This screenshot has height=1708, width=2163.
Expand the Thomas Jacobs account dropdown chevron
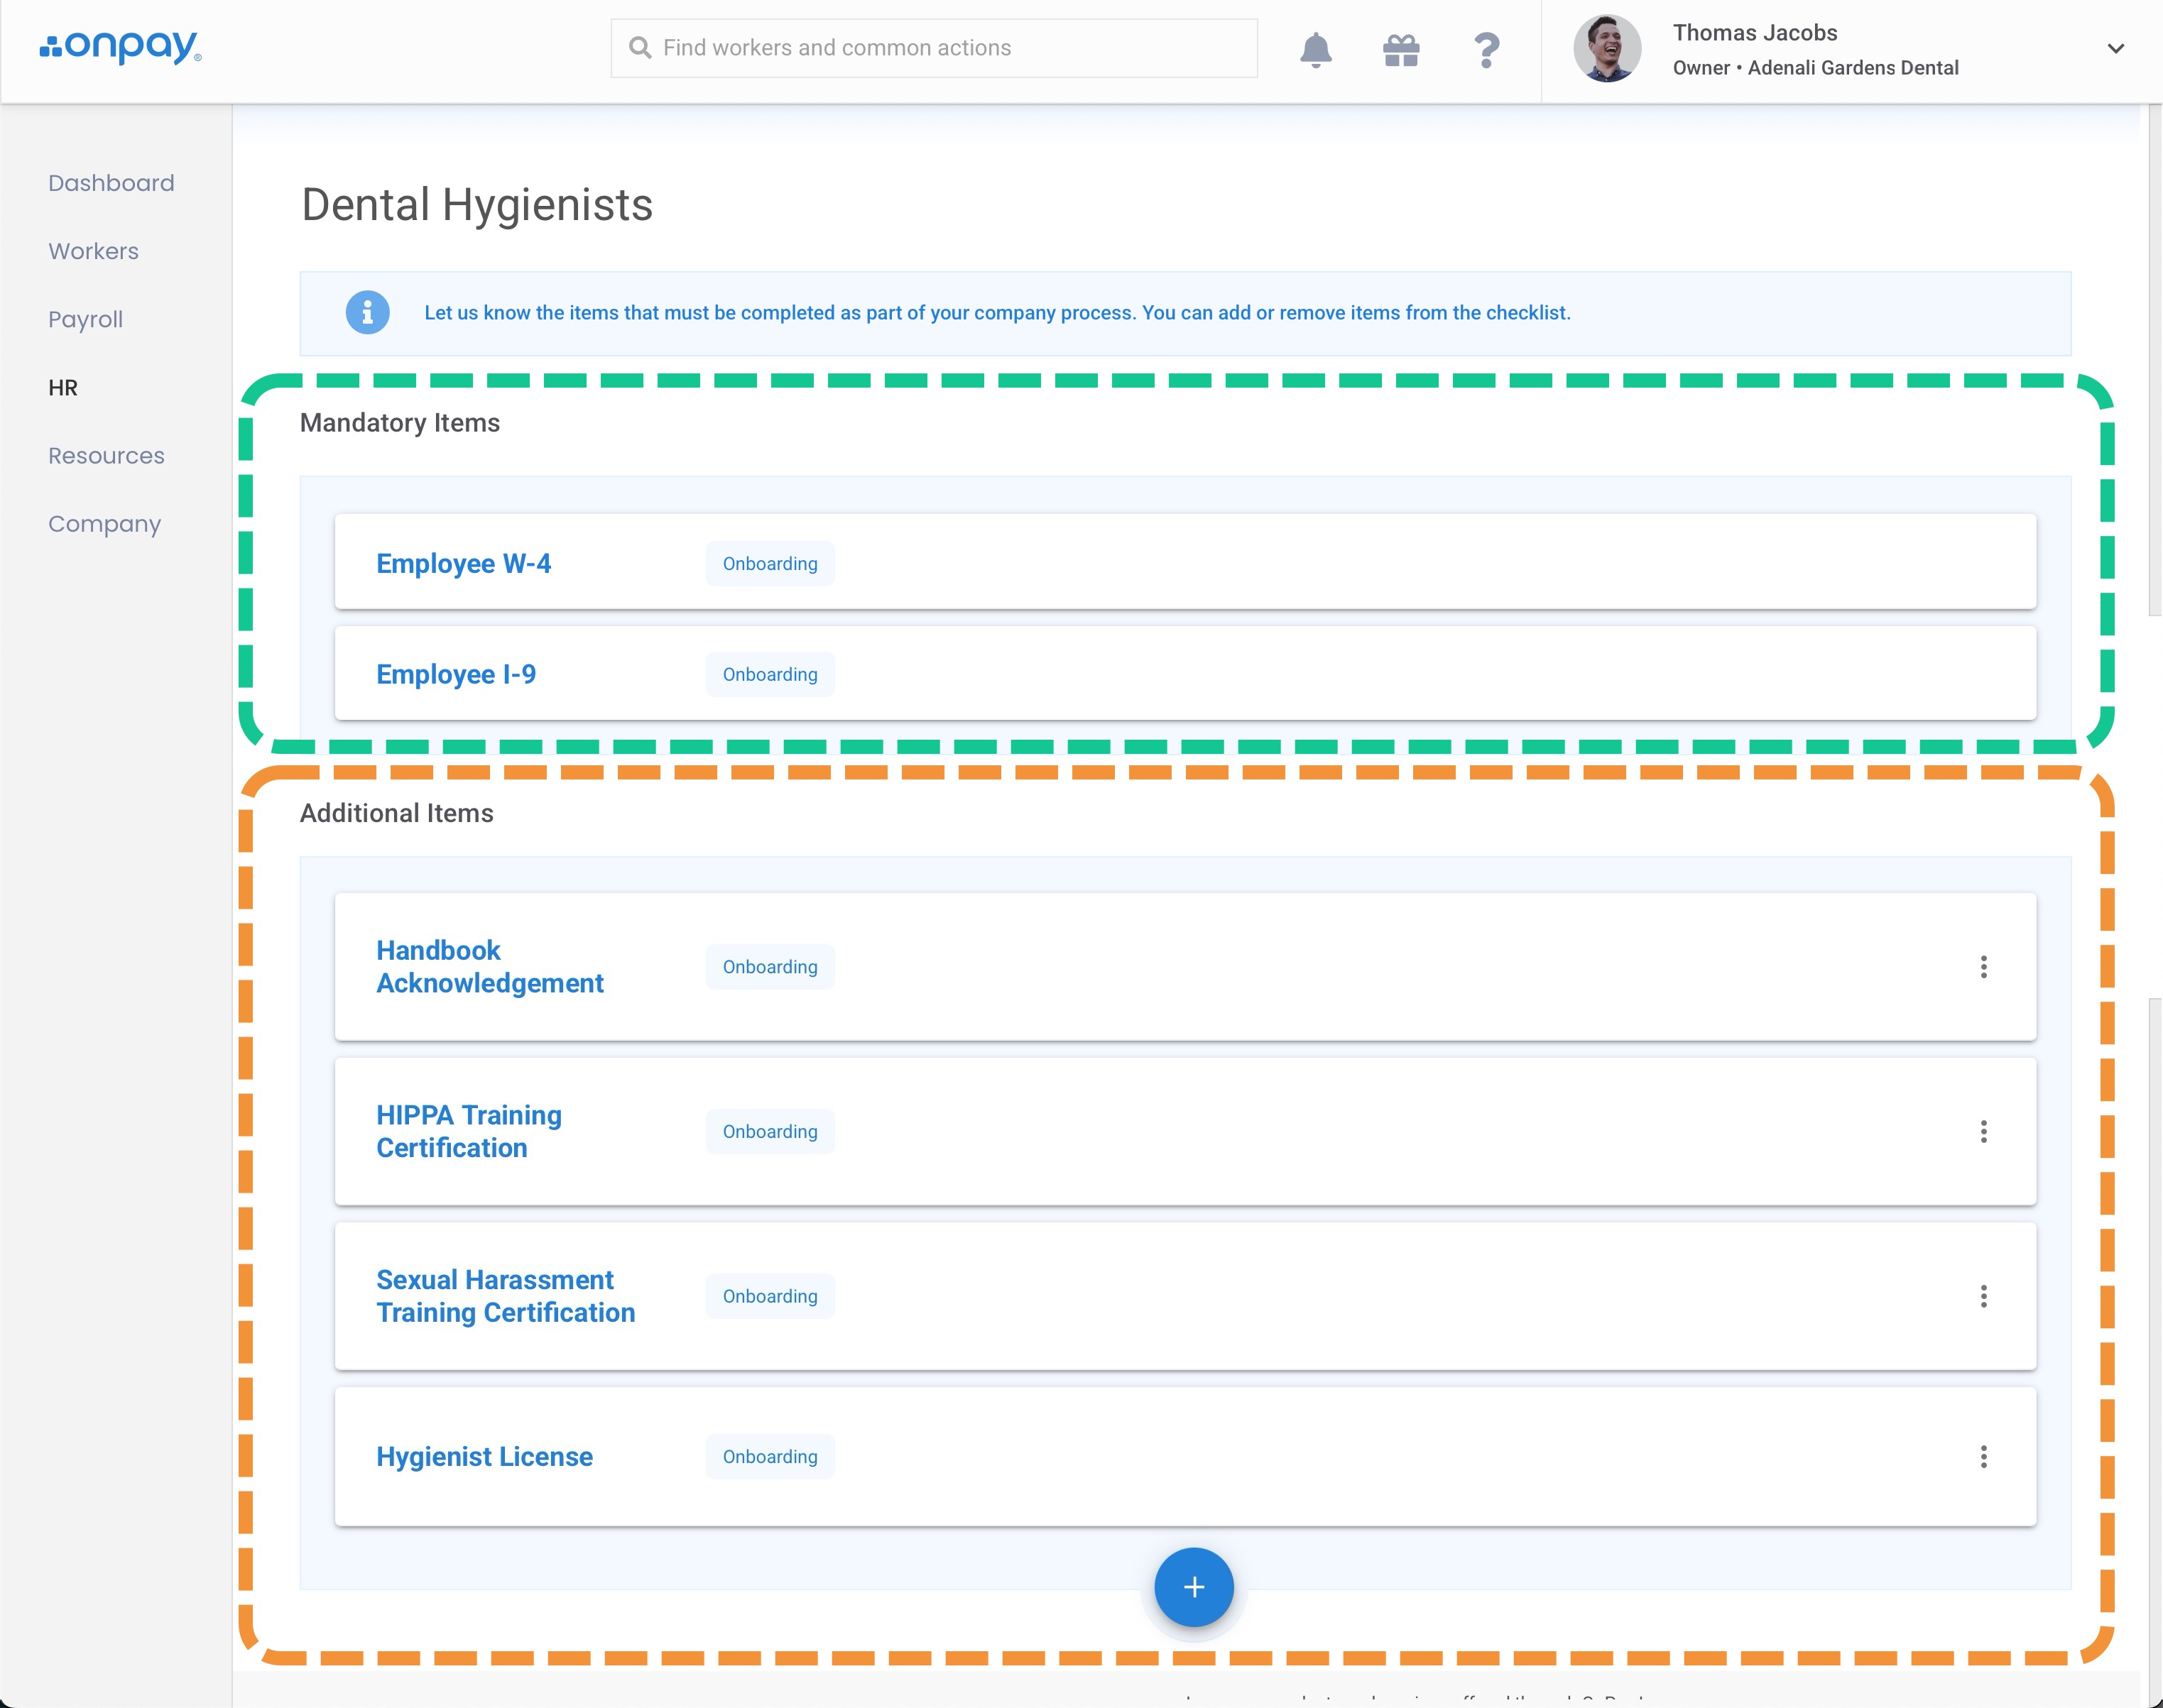coord(2115,49)
